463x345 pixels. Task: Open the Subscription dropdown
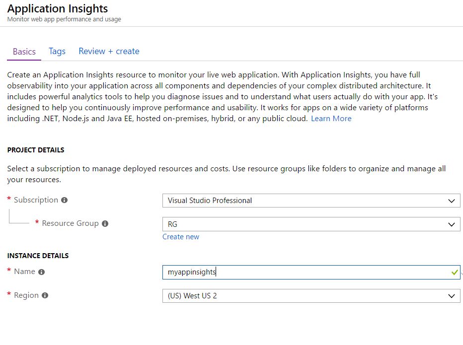308,201
